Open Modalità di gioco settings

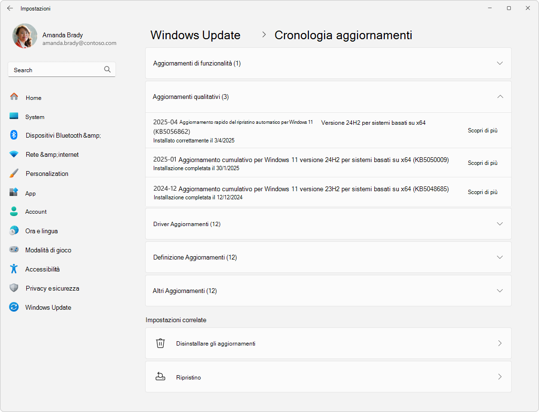click(48, 250)
